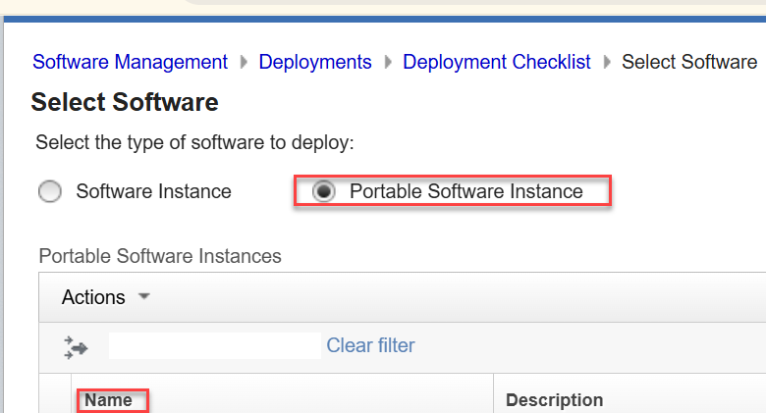Click the blank header cell left of Name

point(55,400)
